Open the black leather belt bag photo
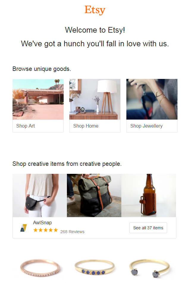 tap(40, 195)
